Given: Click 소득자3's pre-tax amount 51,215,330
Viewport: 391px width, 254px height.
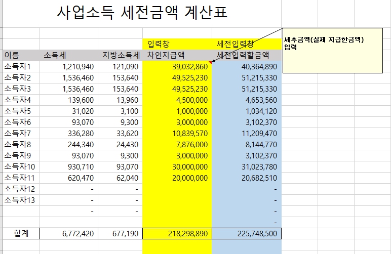Looking at the screenshot, I should [247, 89].
